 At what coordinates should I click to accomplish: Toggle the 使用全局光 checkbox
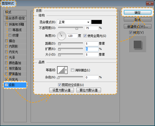[85, 36]
